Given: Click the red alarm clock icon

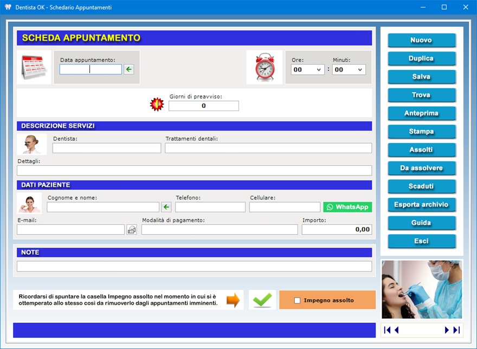Looking at the screenshot, I should click(265, 67).
